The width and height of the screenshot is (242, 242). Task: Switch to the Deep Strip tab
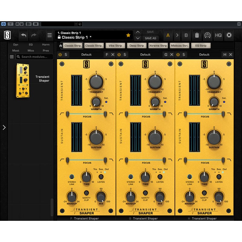(137, 46)
